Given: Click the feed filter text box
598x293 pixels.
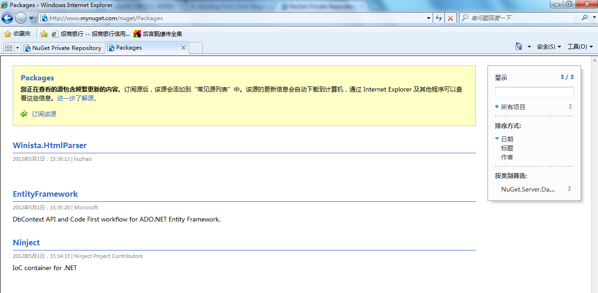Looking at the screenshot, I should (534, 92).
